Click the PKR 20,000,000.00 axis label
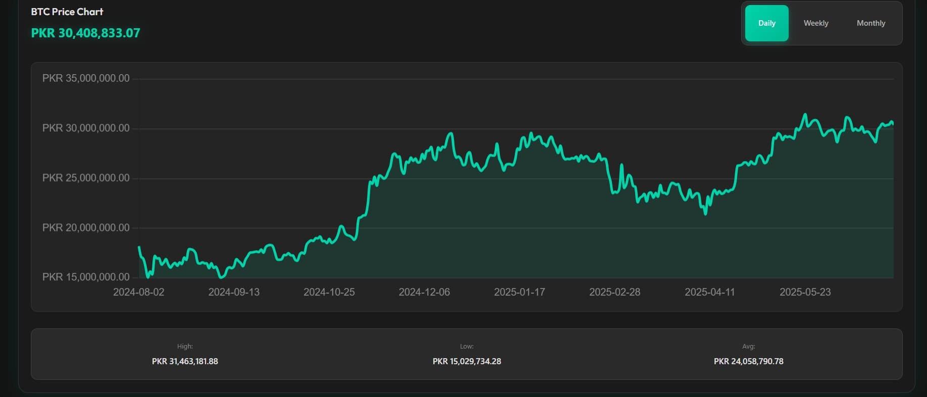This screenshot has width=927, height=397. click(86, 228)
